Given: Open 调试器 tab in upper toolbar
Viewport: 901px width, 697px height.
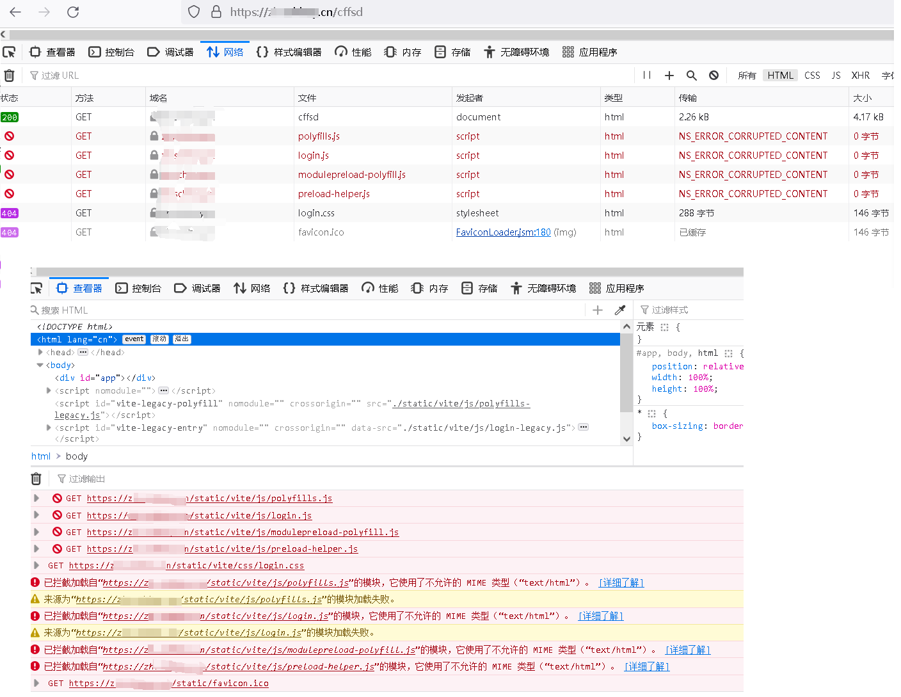Looking at the screenshot, I should (170, 52).
